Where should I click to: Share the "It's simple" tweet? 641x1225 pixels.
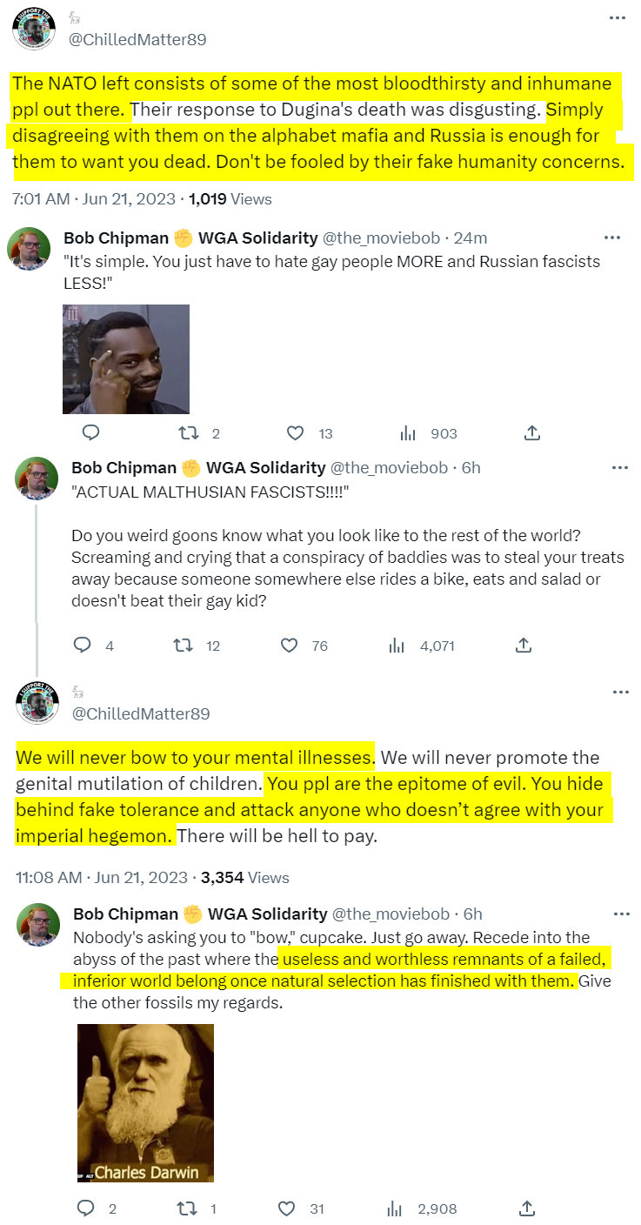532,432
